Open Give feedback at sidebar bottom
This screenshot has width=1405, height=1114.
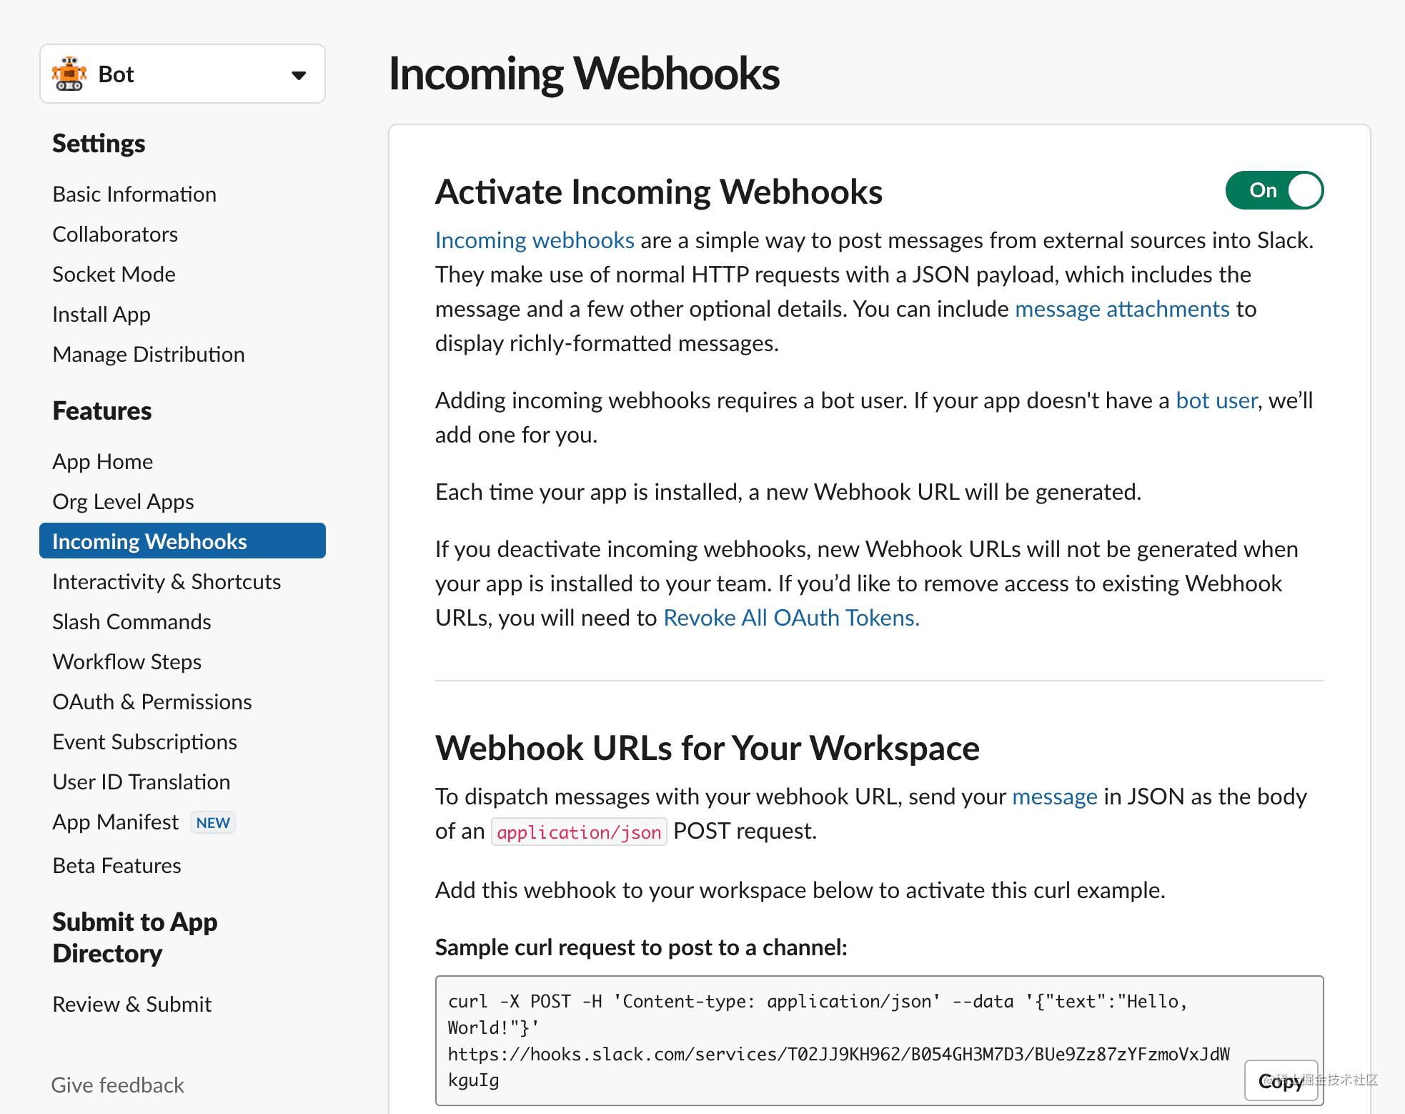[x=118, y=1085]
